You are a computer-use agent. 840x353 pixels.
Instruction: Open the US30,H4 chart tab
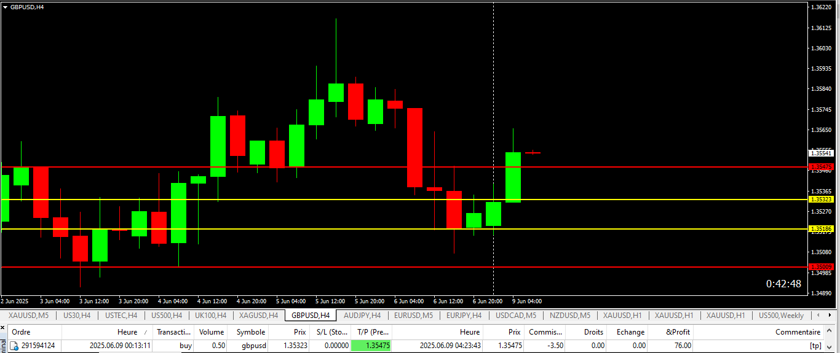tap(77, 316)
